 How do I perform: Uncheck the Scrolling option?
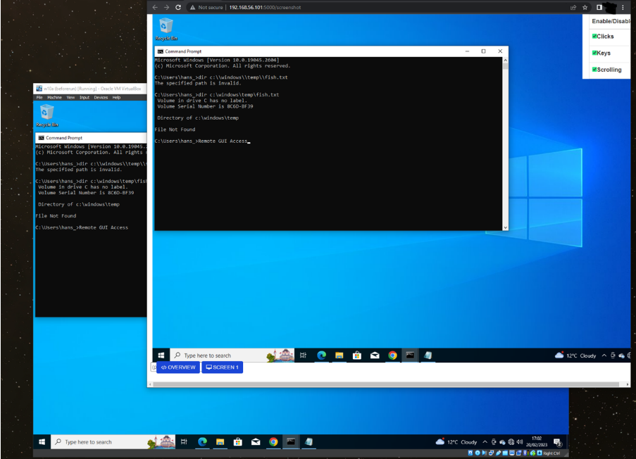594,70
